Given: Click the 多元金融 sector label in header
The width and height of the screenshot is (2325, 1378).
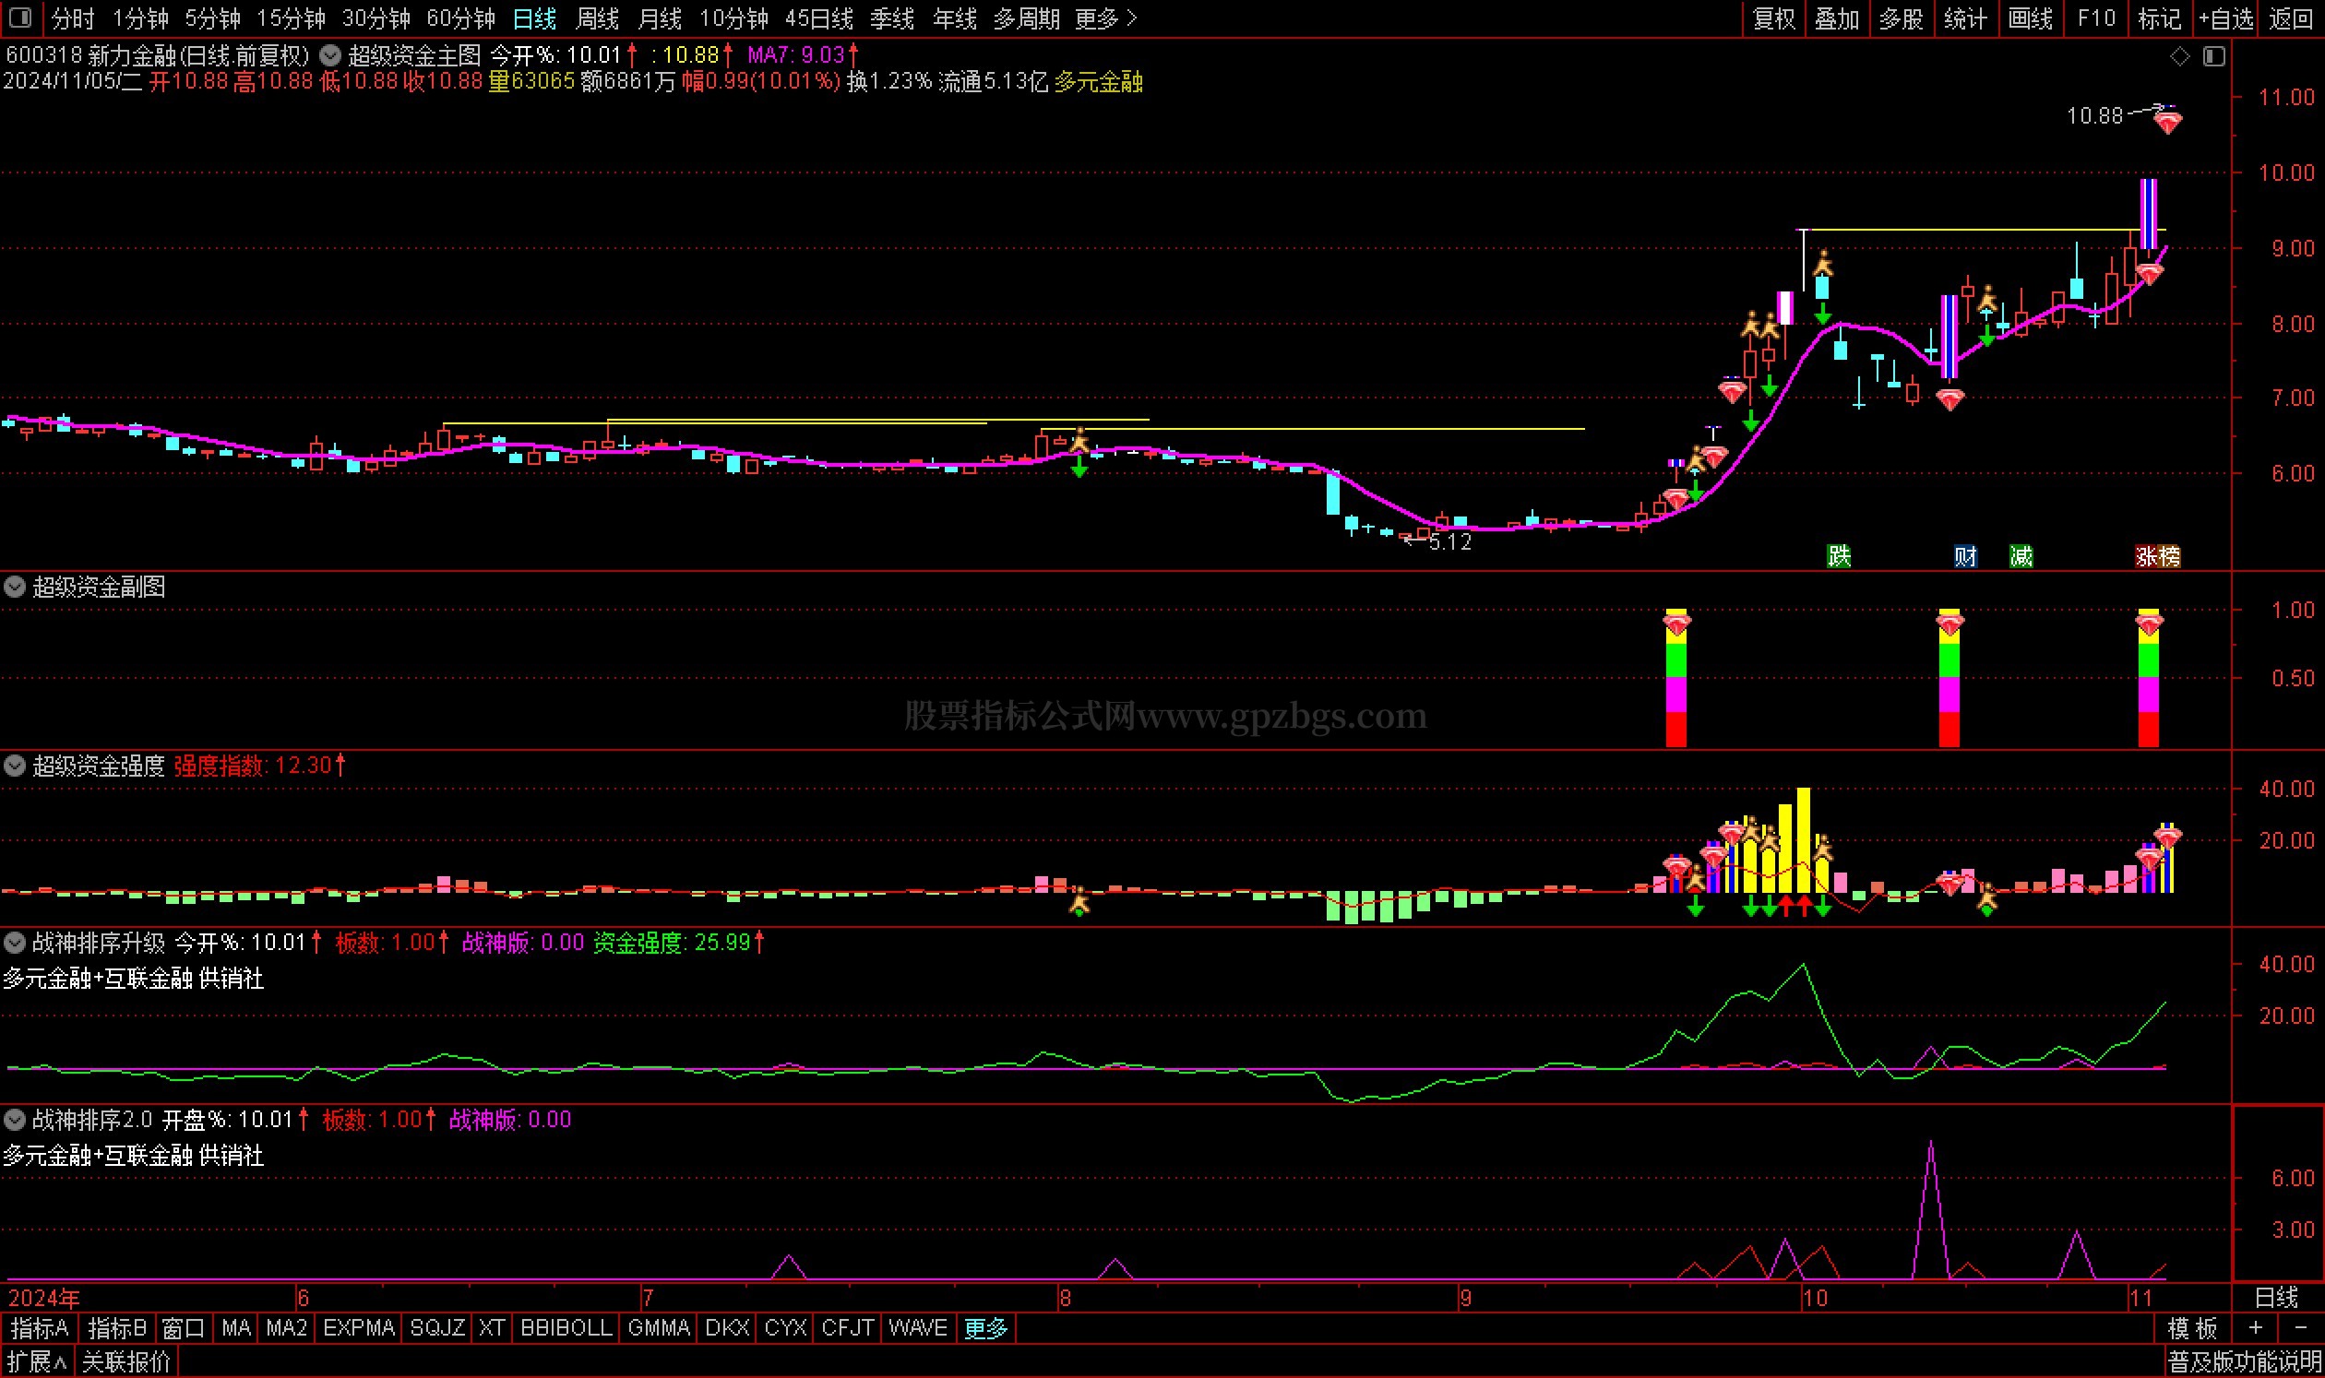Looking at the screenshot, I should 1098,82.
